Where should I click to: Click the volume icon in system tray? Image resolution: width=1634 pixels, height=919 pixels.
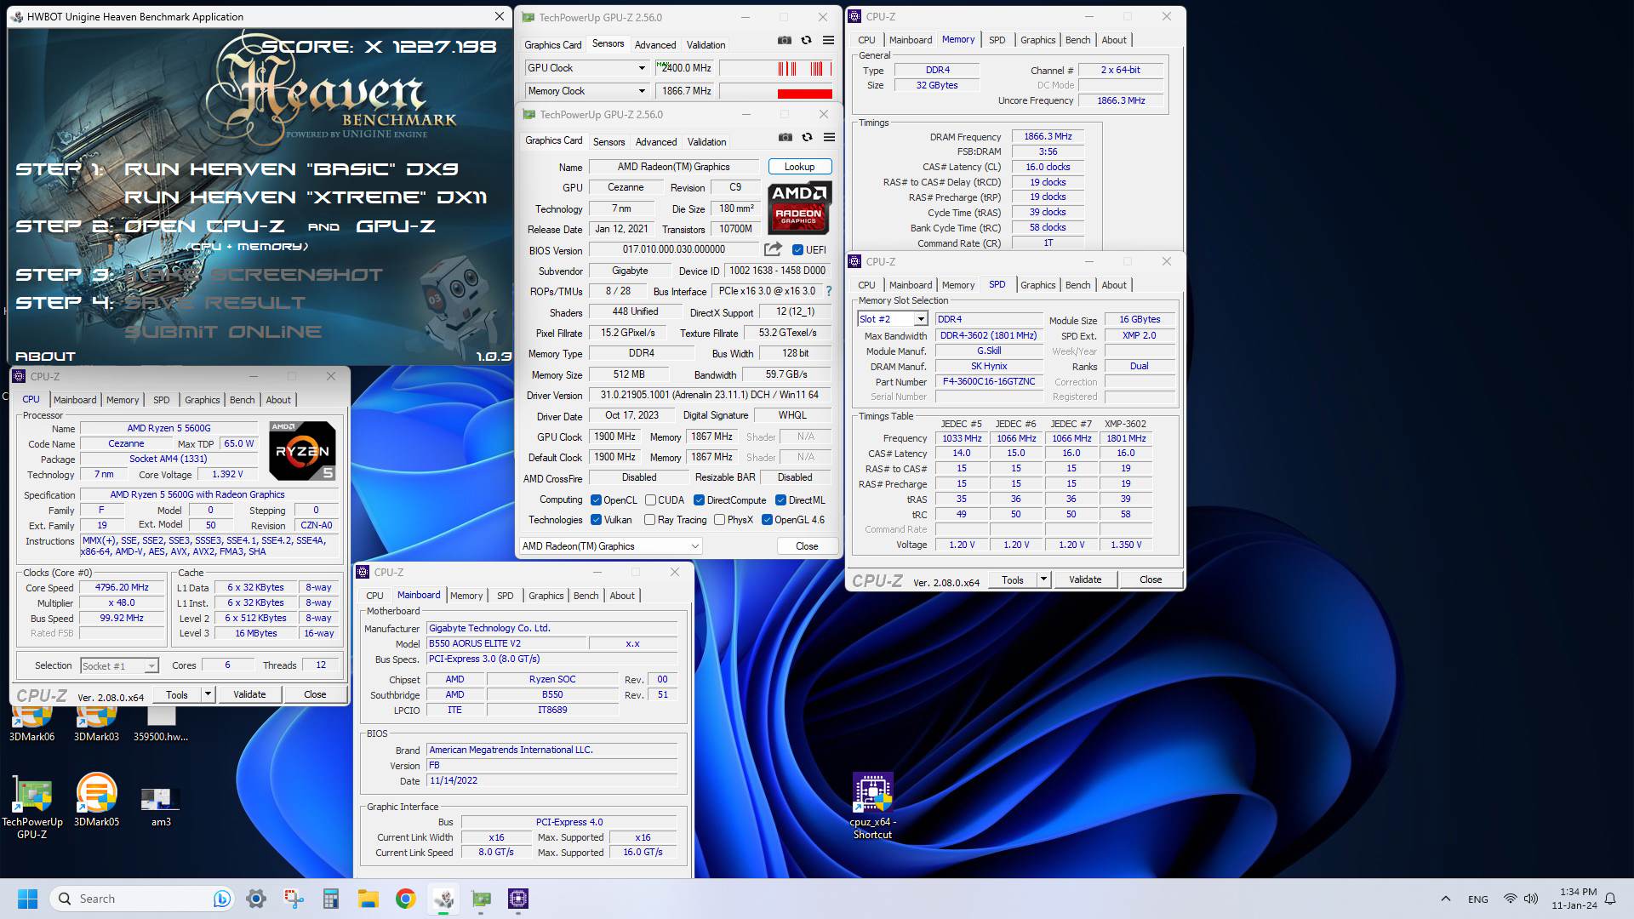click(1531, 899)
